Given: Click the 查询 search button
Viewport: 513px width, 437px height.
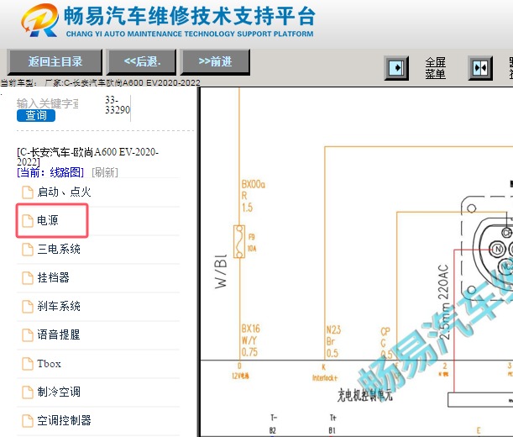Looking at the screenshot, I should click(36, 115).
